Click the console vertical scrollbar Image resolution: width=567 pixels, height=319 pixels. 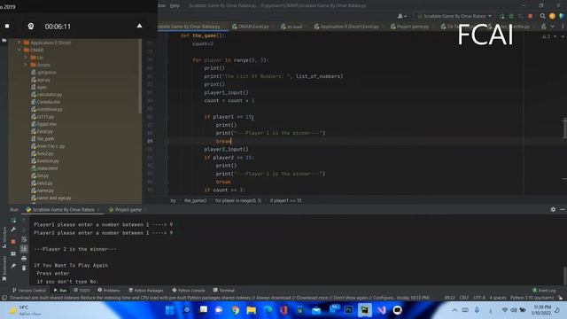[x=565, y=276]
